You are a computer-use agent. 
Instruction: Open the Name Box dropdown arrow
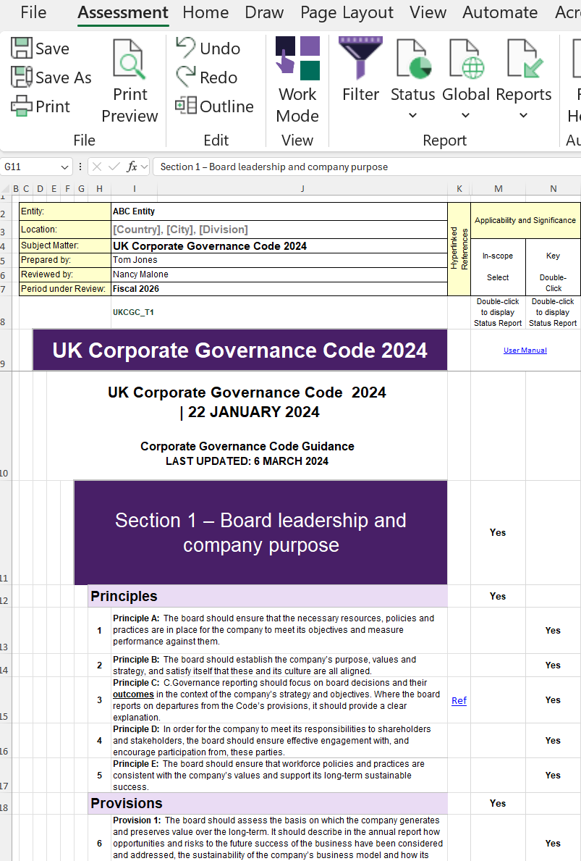click(65, 167)
